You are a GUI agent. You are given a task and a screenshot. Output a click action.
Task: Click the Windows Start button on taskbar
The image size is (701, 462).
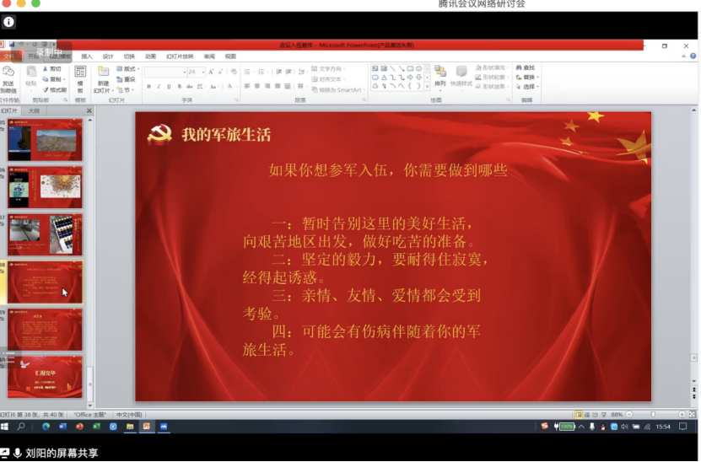(x=5, y=427)
